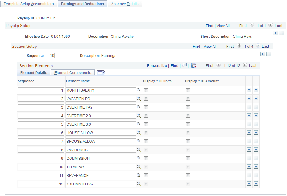Add a new row after TERM PAY
Image resolution: width=287 pixels, height=196 pixels.
point(249,167)
